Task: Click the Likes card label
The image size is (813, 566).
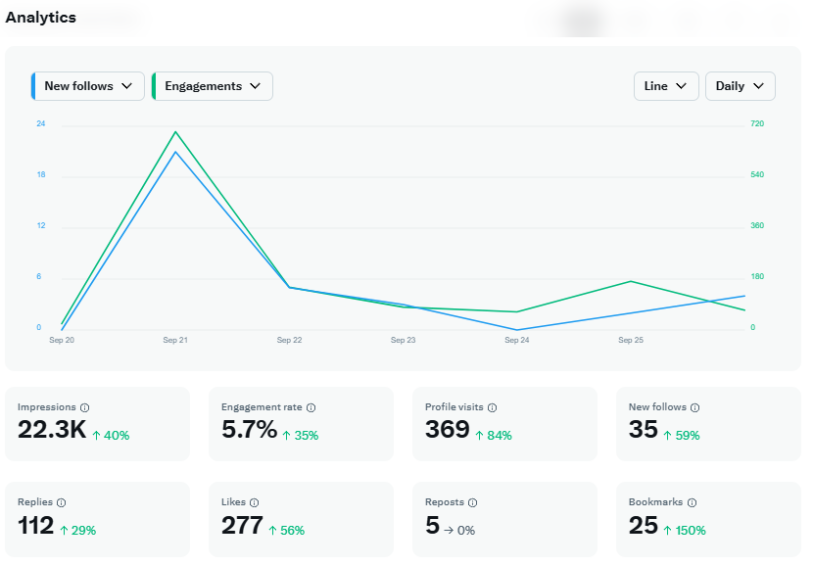Action: (233, 502)
